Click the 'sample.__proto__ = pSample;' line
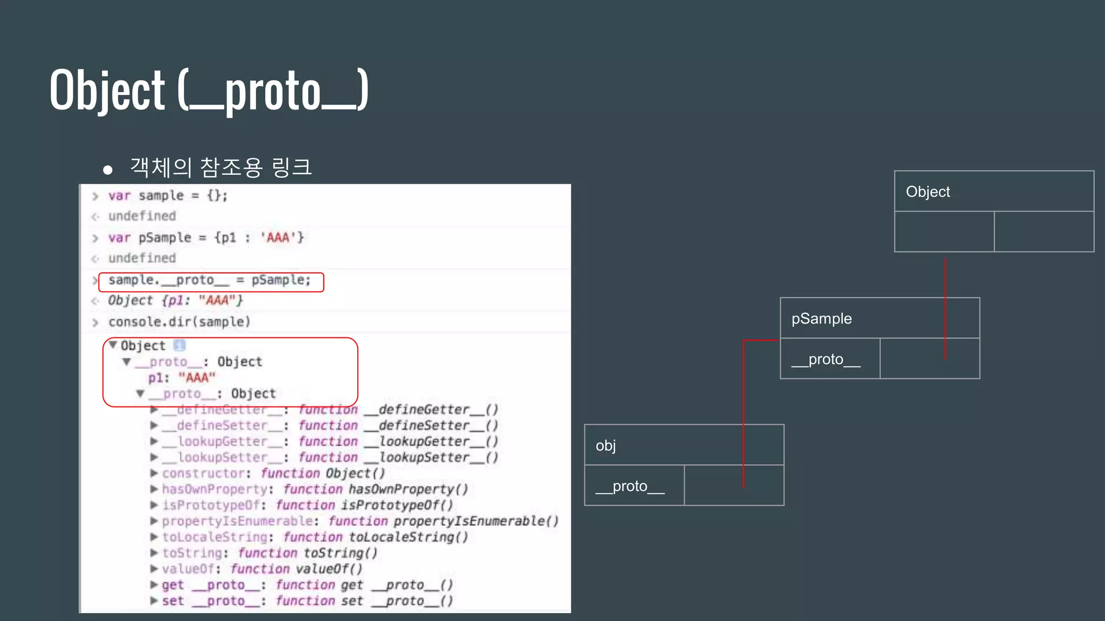Image resolution: width=1105 pixels, height=621 pixels. 209,280
